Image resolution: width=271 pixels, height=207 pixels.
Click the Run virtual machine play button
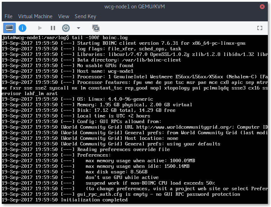(40, 28)
